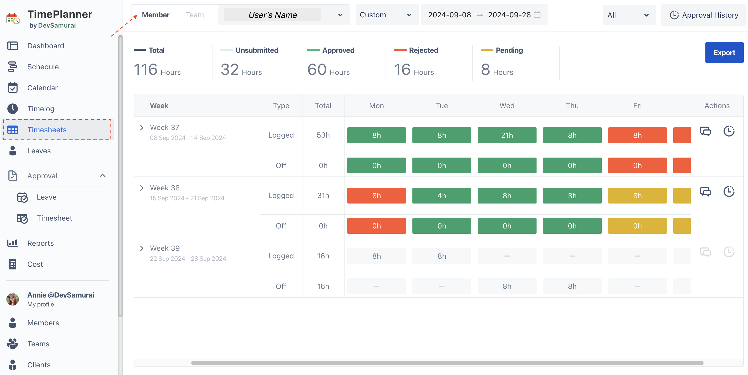Click the Rejected 16 Hours summary
The width and height of the screenshot is (748, 375).
(416, 62)
